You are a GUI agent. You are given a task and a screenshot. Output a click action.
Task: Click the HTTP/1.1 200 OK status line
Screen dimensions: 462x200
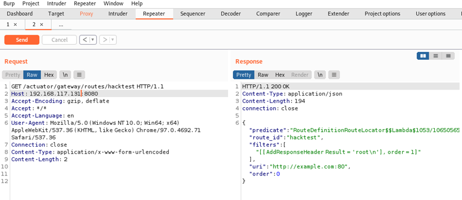[x=266, y=86]
